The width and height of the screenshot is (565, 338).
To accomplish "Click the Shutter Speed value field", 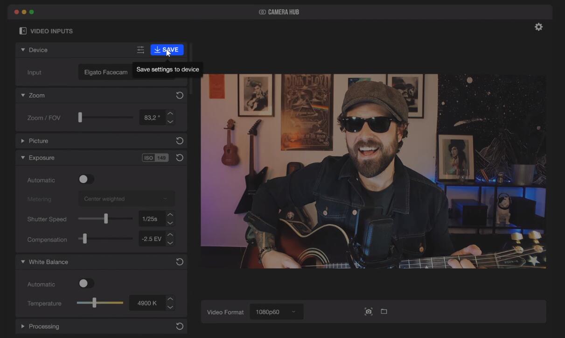I will point(152,219).
